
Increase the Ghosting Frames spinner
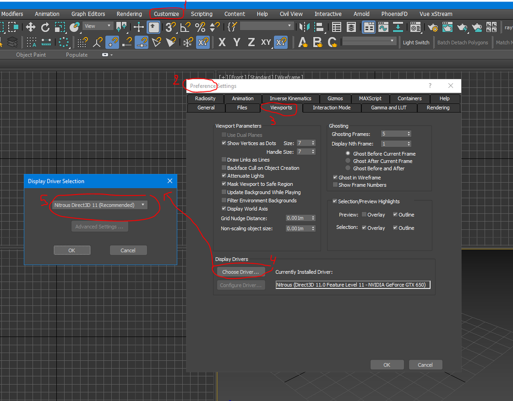coord(409,132)
